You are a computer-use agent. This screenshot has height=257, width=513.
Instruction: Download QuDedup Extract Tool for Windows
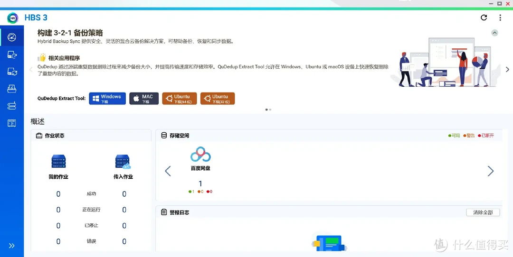pos(107,99)
